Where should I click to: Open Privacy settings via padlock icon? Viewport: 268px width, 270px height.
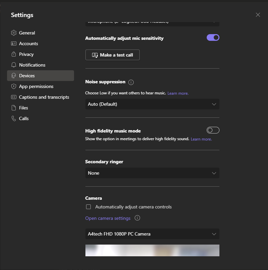(x=13, y=54)
